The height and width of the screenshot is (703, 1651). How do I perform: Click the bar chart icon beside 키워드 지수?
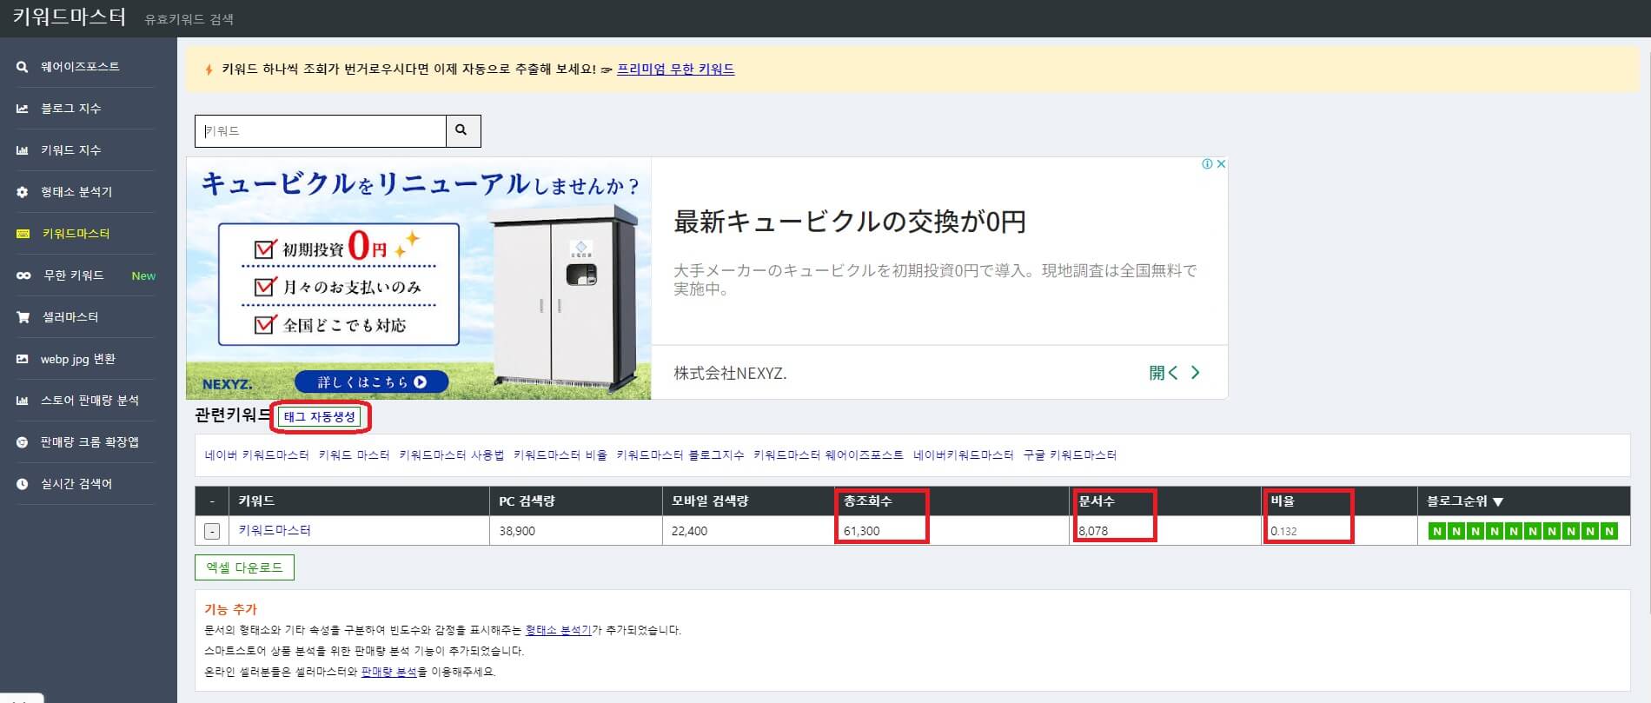pyautogui.click(x=23, y=150)
